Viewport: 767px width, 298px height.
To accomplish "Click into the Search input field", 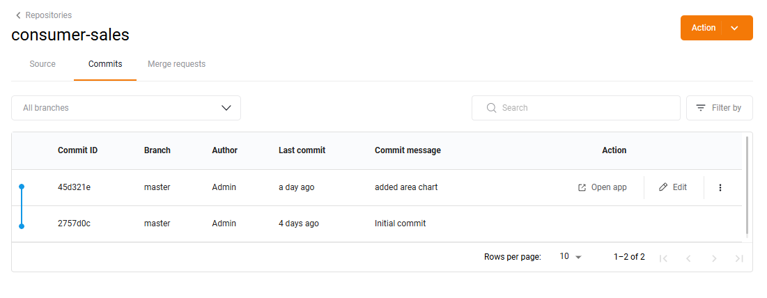I will (x=585, y=108).
